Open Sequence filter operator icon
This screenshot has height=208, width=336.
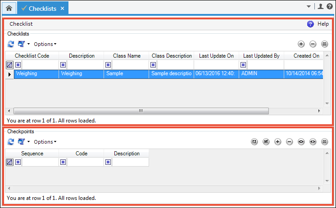(18, 162)
